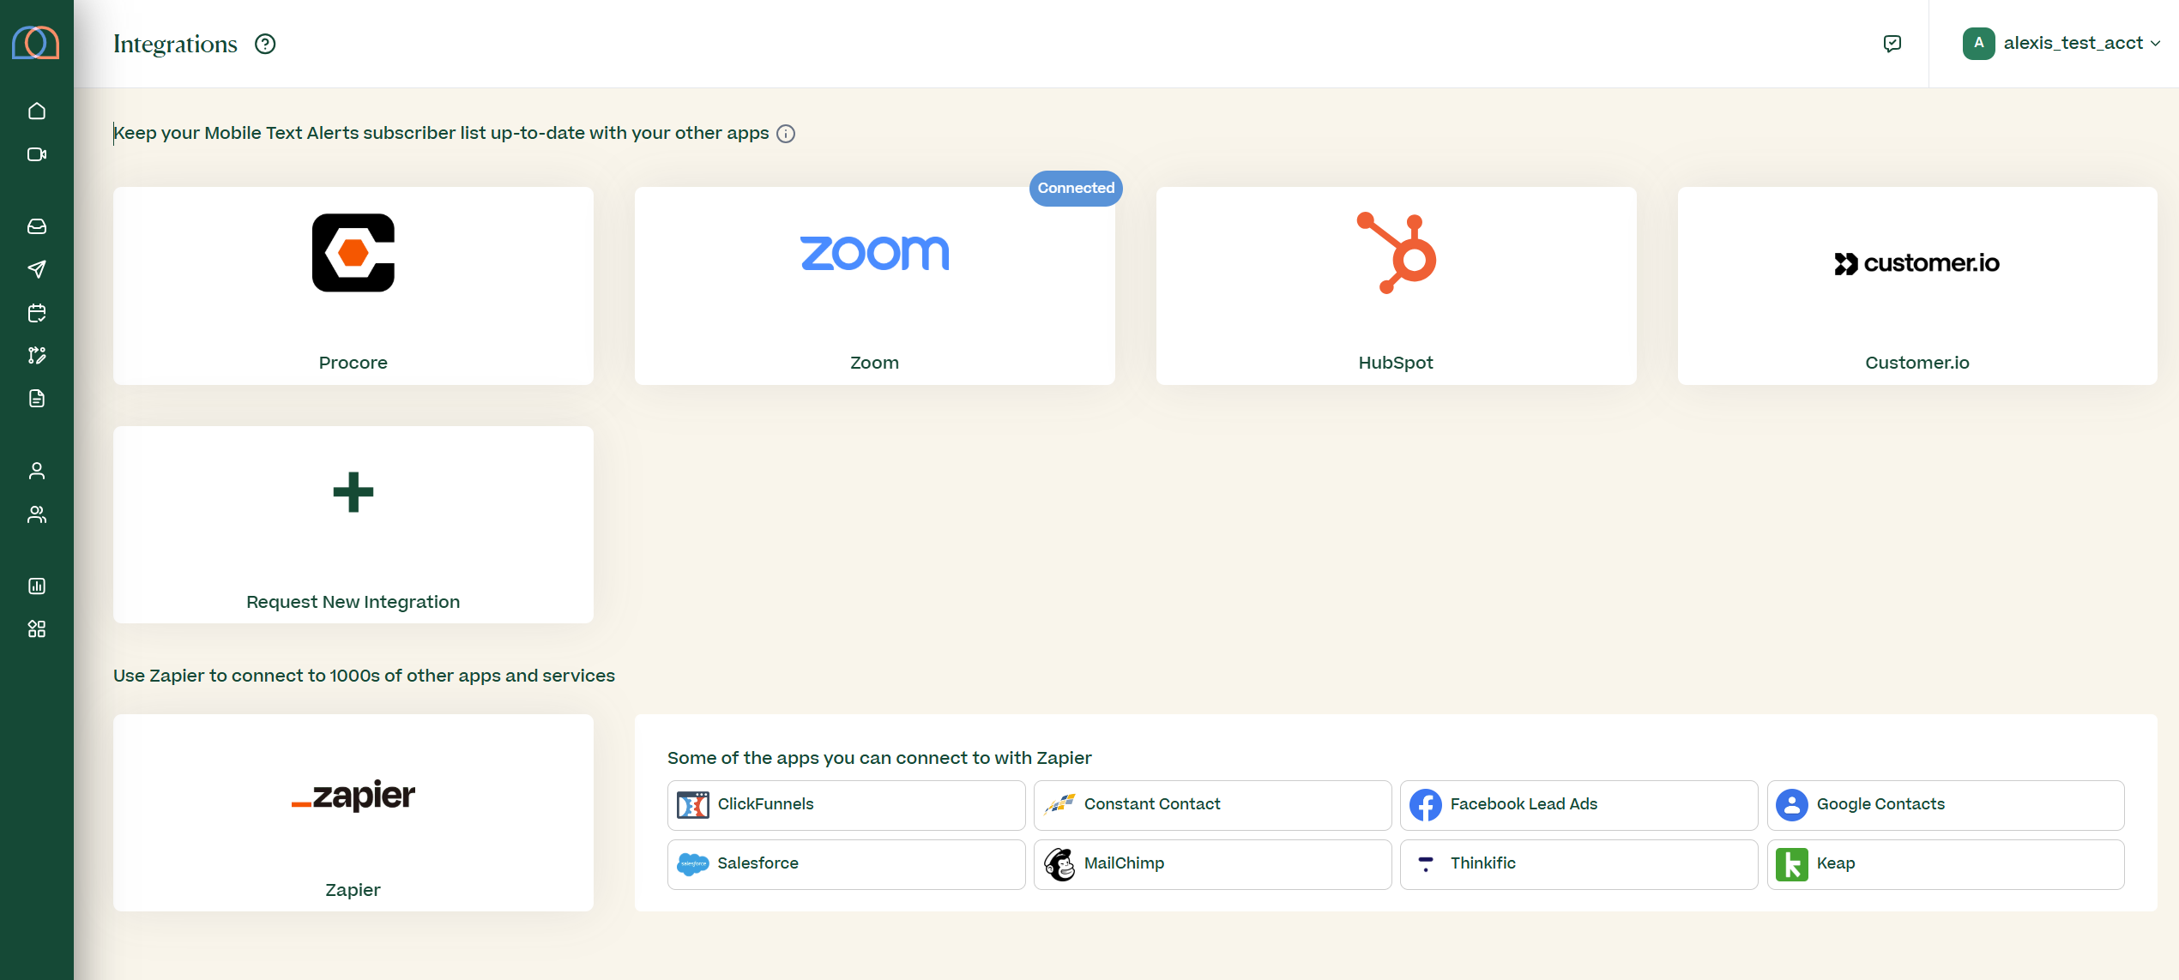Viewport: 2179px width, 980px height.
Task: Click the apps grid sidebar icon
Action: click(37, 629)
